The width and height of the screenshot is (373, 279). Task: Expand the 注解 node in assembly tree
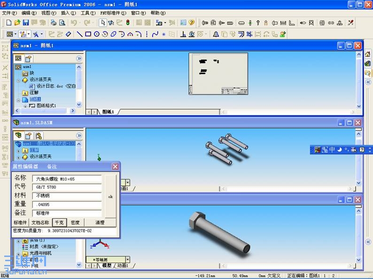coord(18,151)
